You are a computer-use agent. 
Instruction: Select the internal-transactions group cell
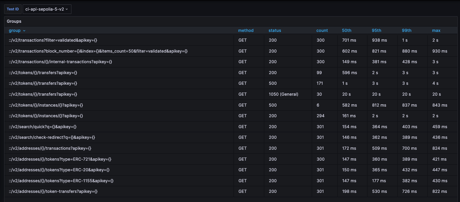pos(119,62)
